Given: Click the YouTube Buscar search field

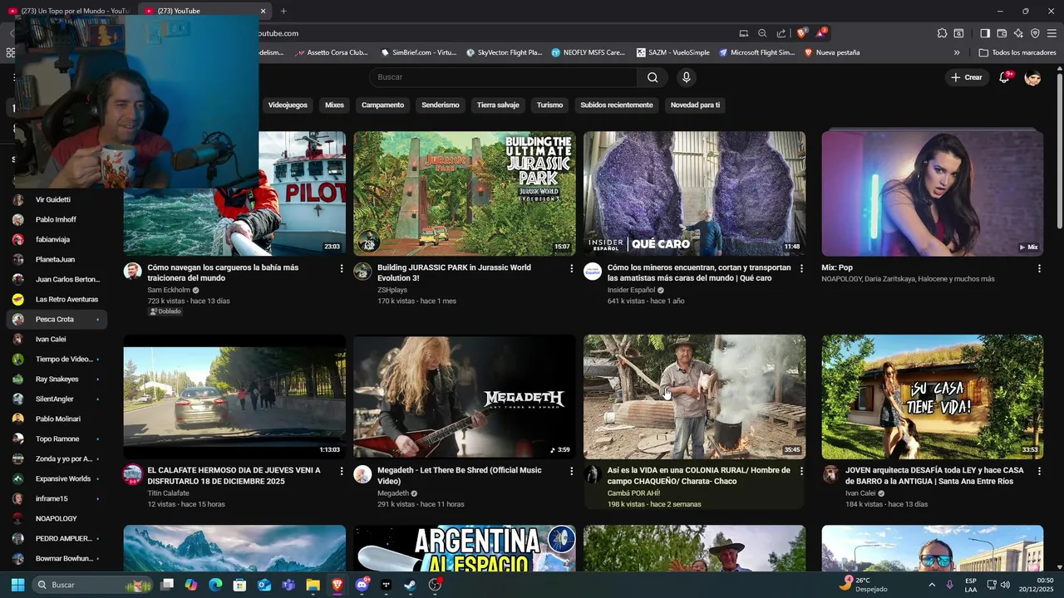Looking at the screenshot, I should 503,77.
